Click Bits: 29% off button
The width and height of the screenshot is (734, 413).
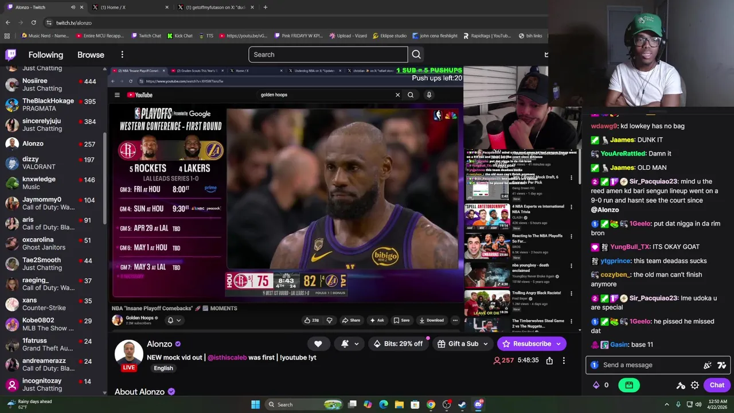click(398, 344)
